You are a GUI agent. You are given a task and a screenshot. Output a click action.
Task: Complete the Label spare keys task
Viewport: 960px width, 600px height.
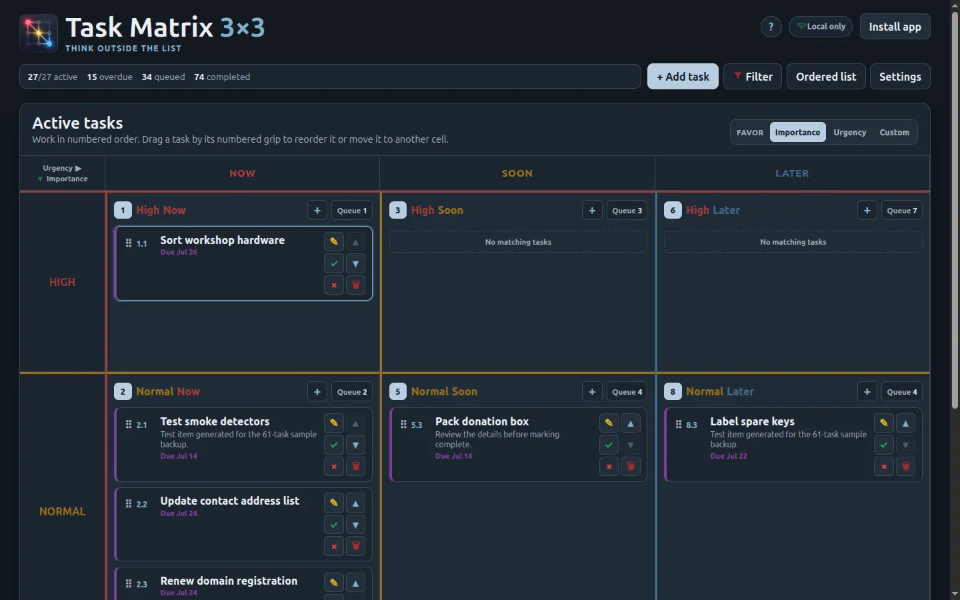(883, 445)
